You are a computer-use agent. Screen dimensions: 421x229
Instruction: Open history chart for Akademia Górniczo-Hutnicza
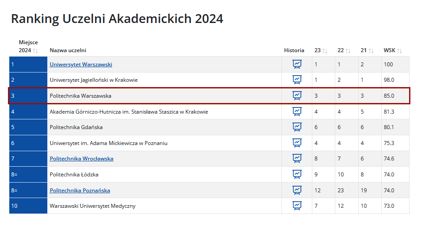pyautogui.click(x=297, y=111)
